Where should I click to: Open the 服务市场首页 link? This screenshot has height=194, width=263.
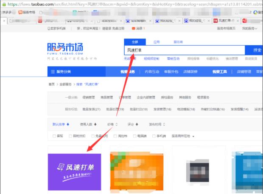coord(226,28)
